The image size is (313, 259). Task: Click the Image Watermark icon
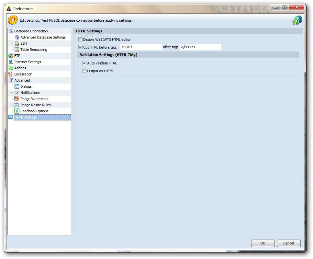tap(17, 99)
